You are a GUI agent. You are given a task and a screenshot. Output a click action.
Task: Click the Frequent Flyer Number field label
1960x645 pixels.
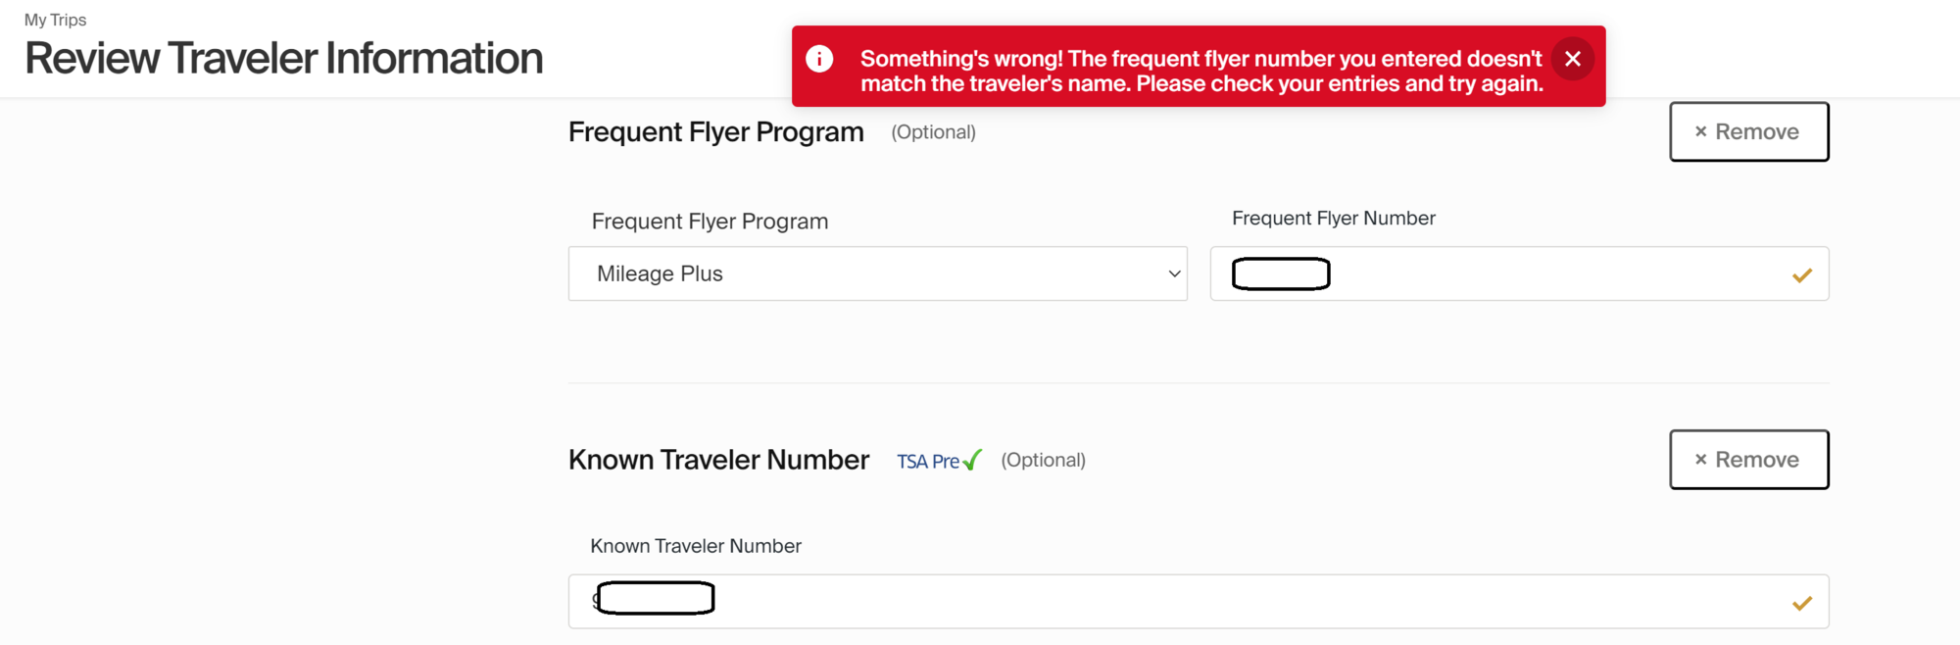click(1333, 218)
